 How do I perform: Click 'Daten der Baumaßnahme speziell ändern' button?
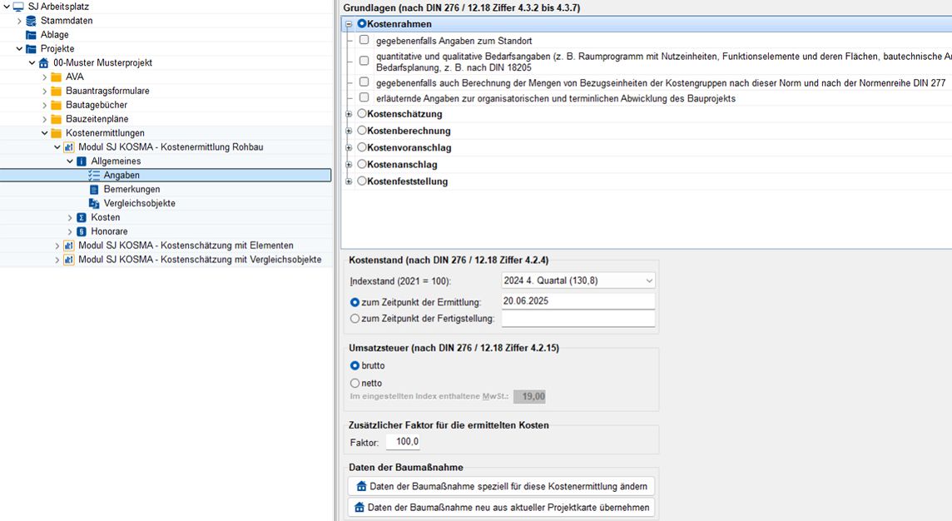coord(502,486)
